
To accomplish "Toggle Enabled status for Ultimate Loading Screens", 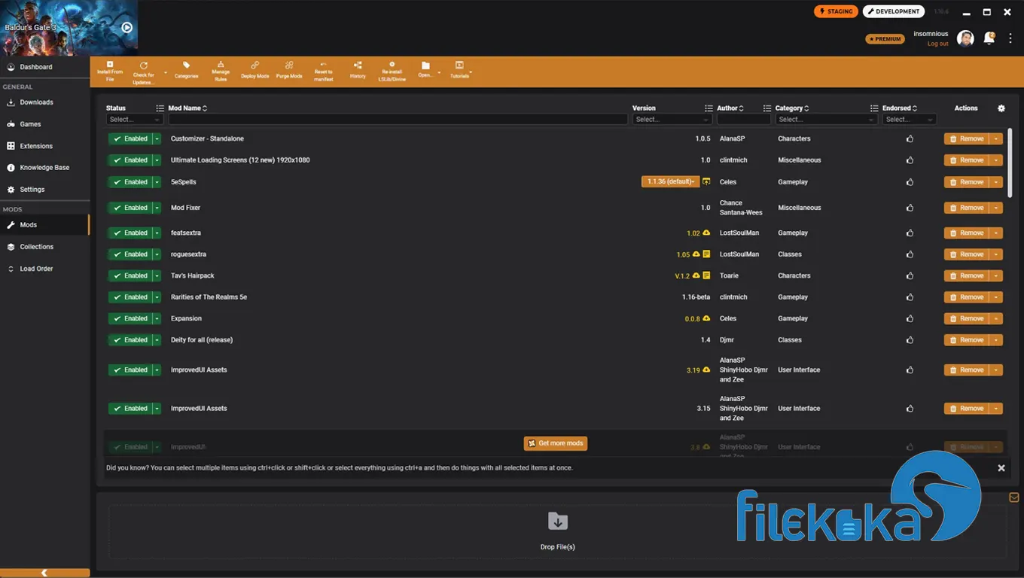I will [130, 160].
